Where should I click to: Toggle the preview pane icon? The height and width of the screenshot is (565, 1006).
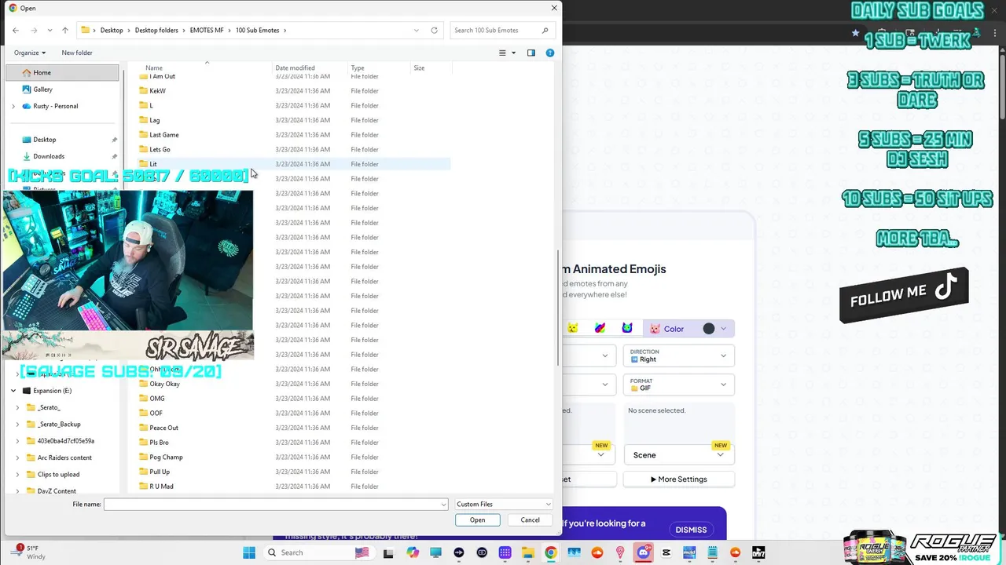click(531, 53)
